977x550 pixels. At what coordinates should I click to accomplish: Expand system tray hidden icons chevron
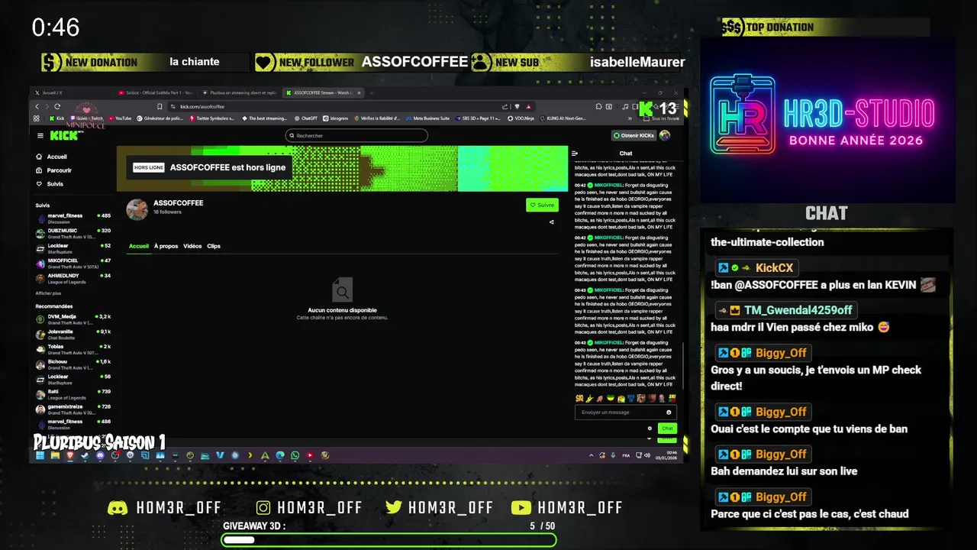click(592, 455)
